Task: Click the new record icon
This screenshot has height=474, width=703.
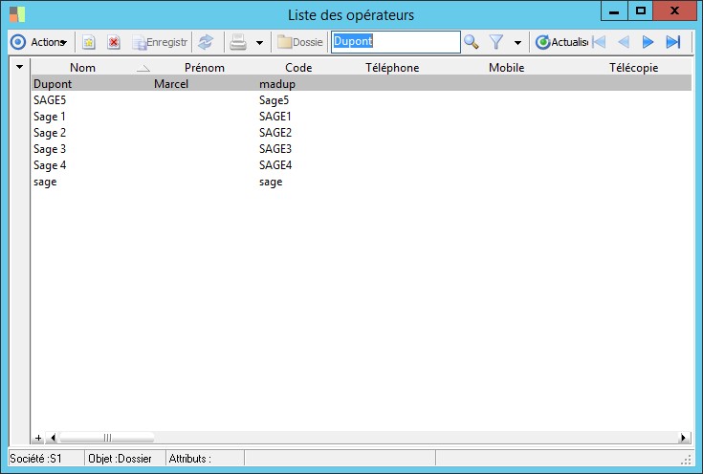Action: [x=88, y=42]
